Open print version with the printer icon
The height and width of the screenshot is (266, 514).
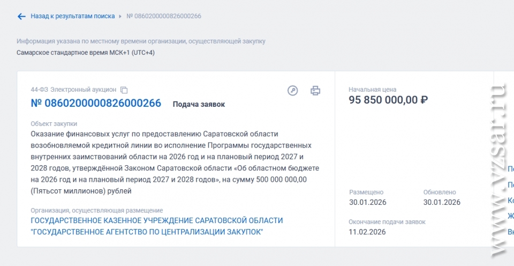pos(315,90)
